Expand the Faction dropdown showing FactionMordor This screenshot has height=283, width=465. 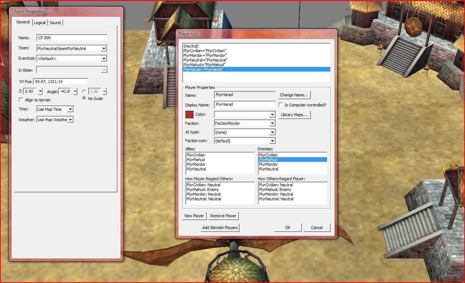(272, 123)
